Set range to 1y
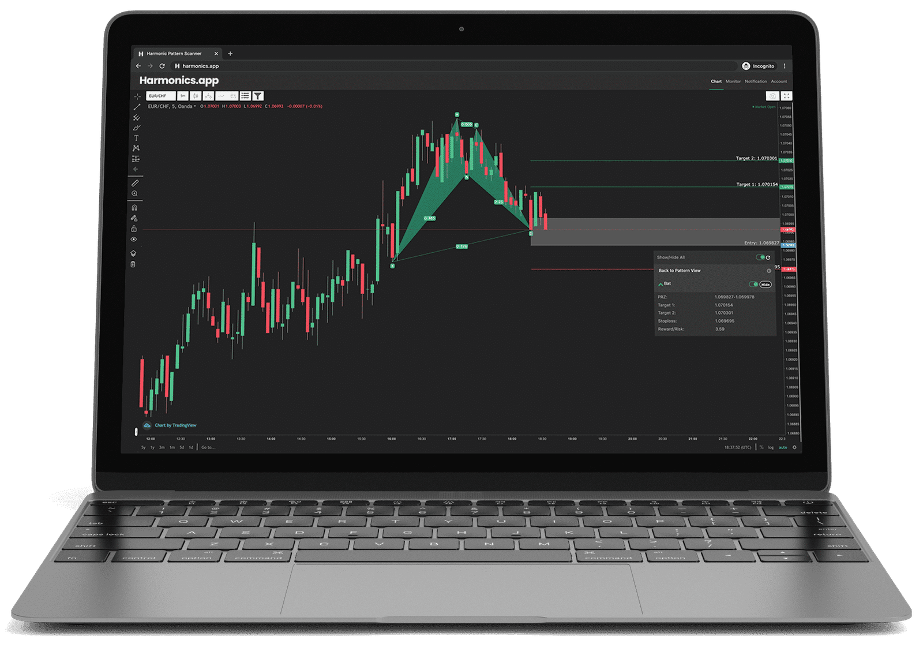Viewport: 923px width, 647px height. (152, 447)
